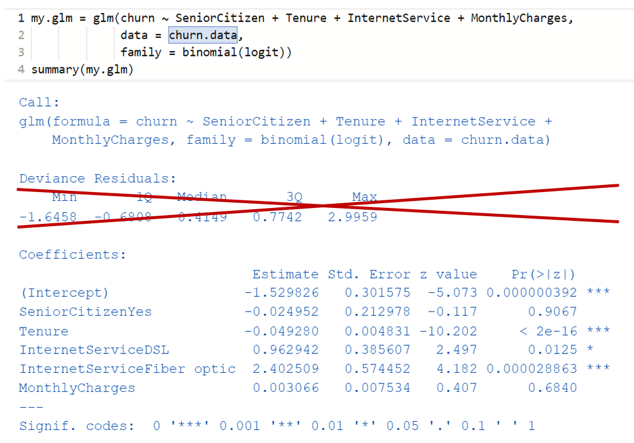Click the SeniorCitizenYes p-value 0.9067
This screenshot has width=634, height=443.
[x=553, y=312]
